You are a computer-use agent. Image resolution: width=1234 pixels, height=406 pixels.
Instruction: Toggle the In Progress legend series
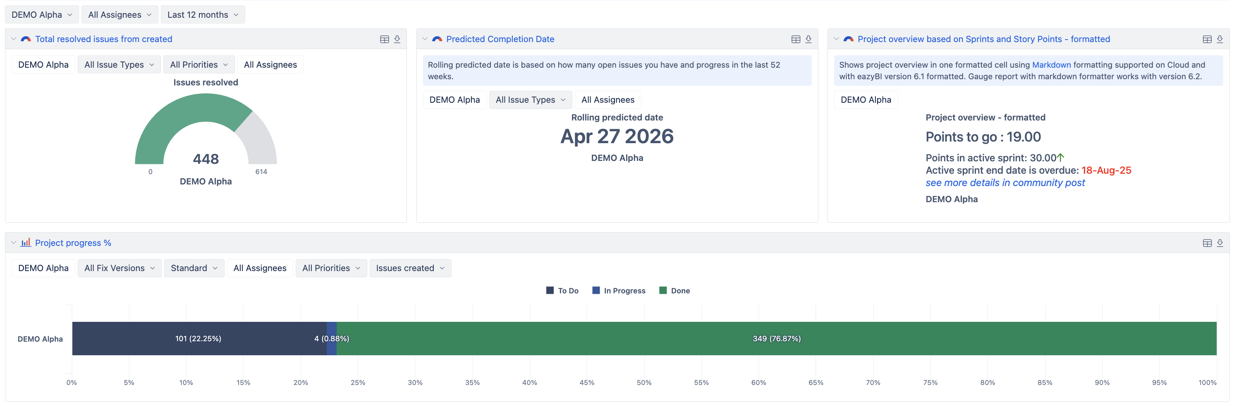(619, 291)
